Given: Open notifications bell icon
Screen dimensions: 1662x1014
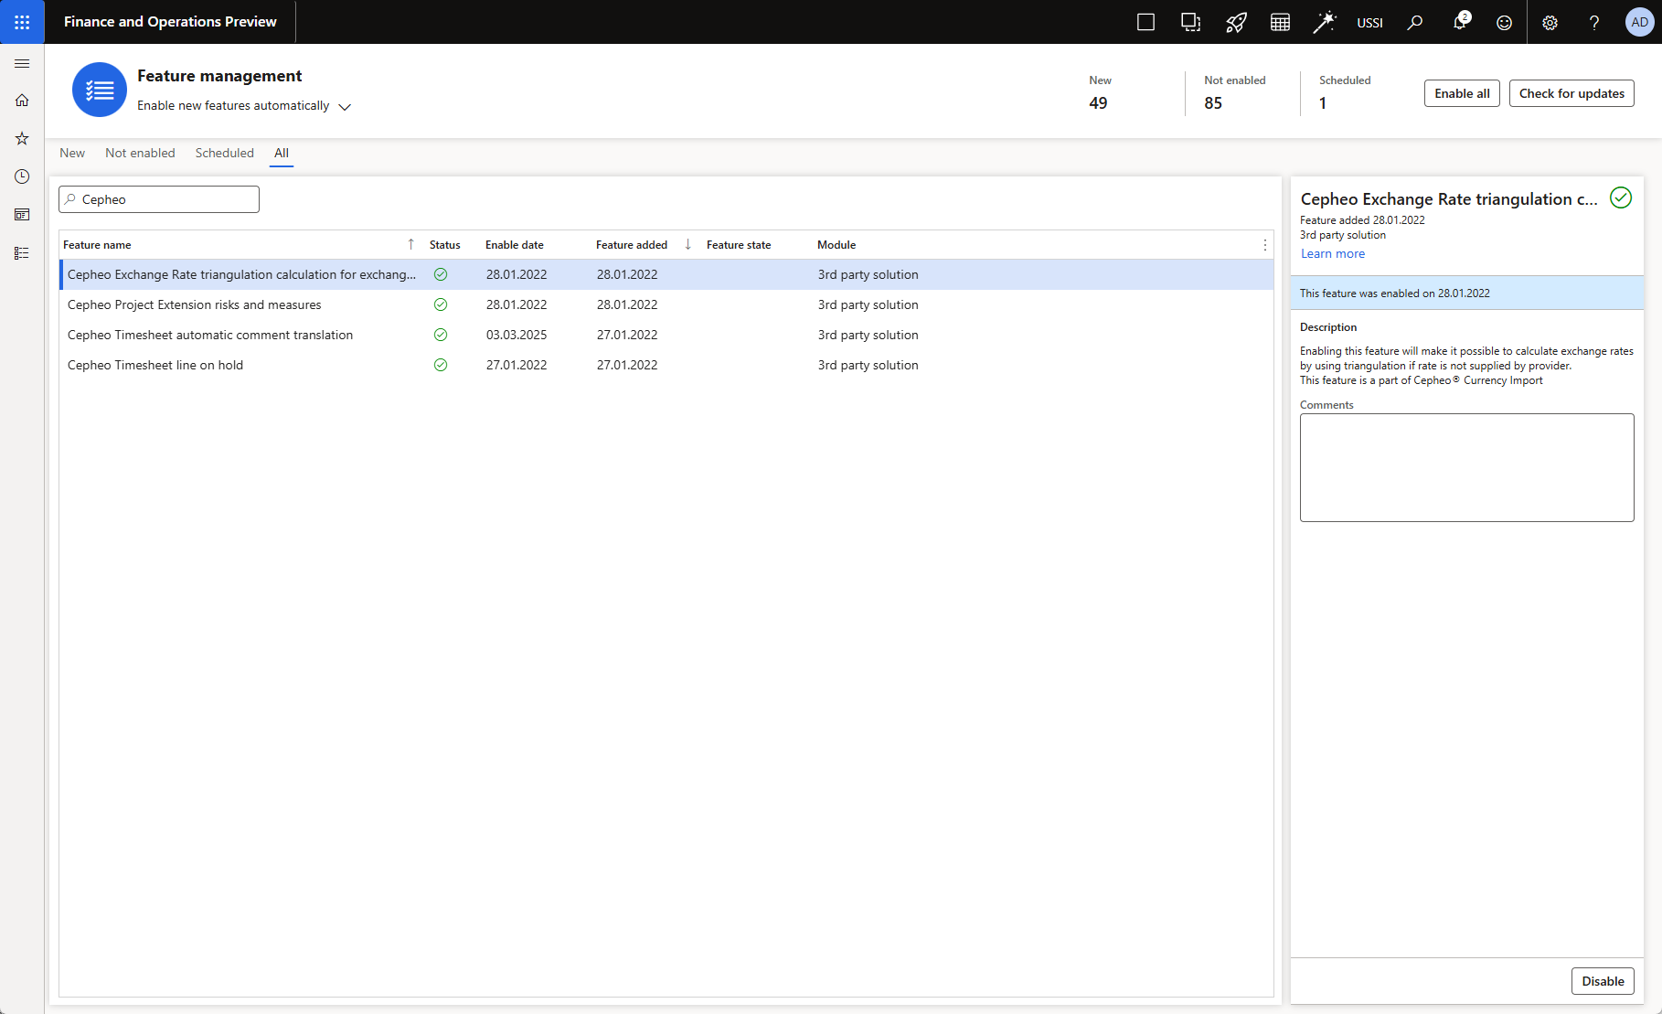Looking at the screenshot, I should (1459, 23).
